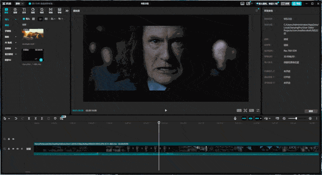Viewport: 322px width, 175px height.
Task: Click the share/review button
Action: (285, 4)
